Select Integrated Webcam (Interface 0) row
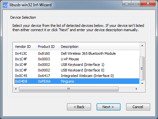158x119 pixels. [77, 76]
